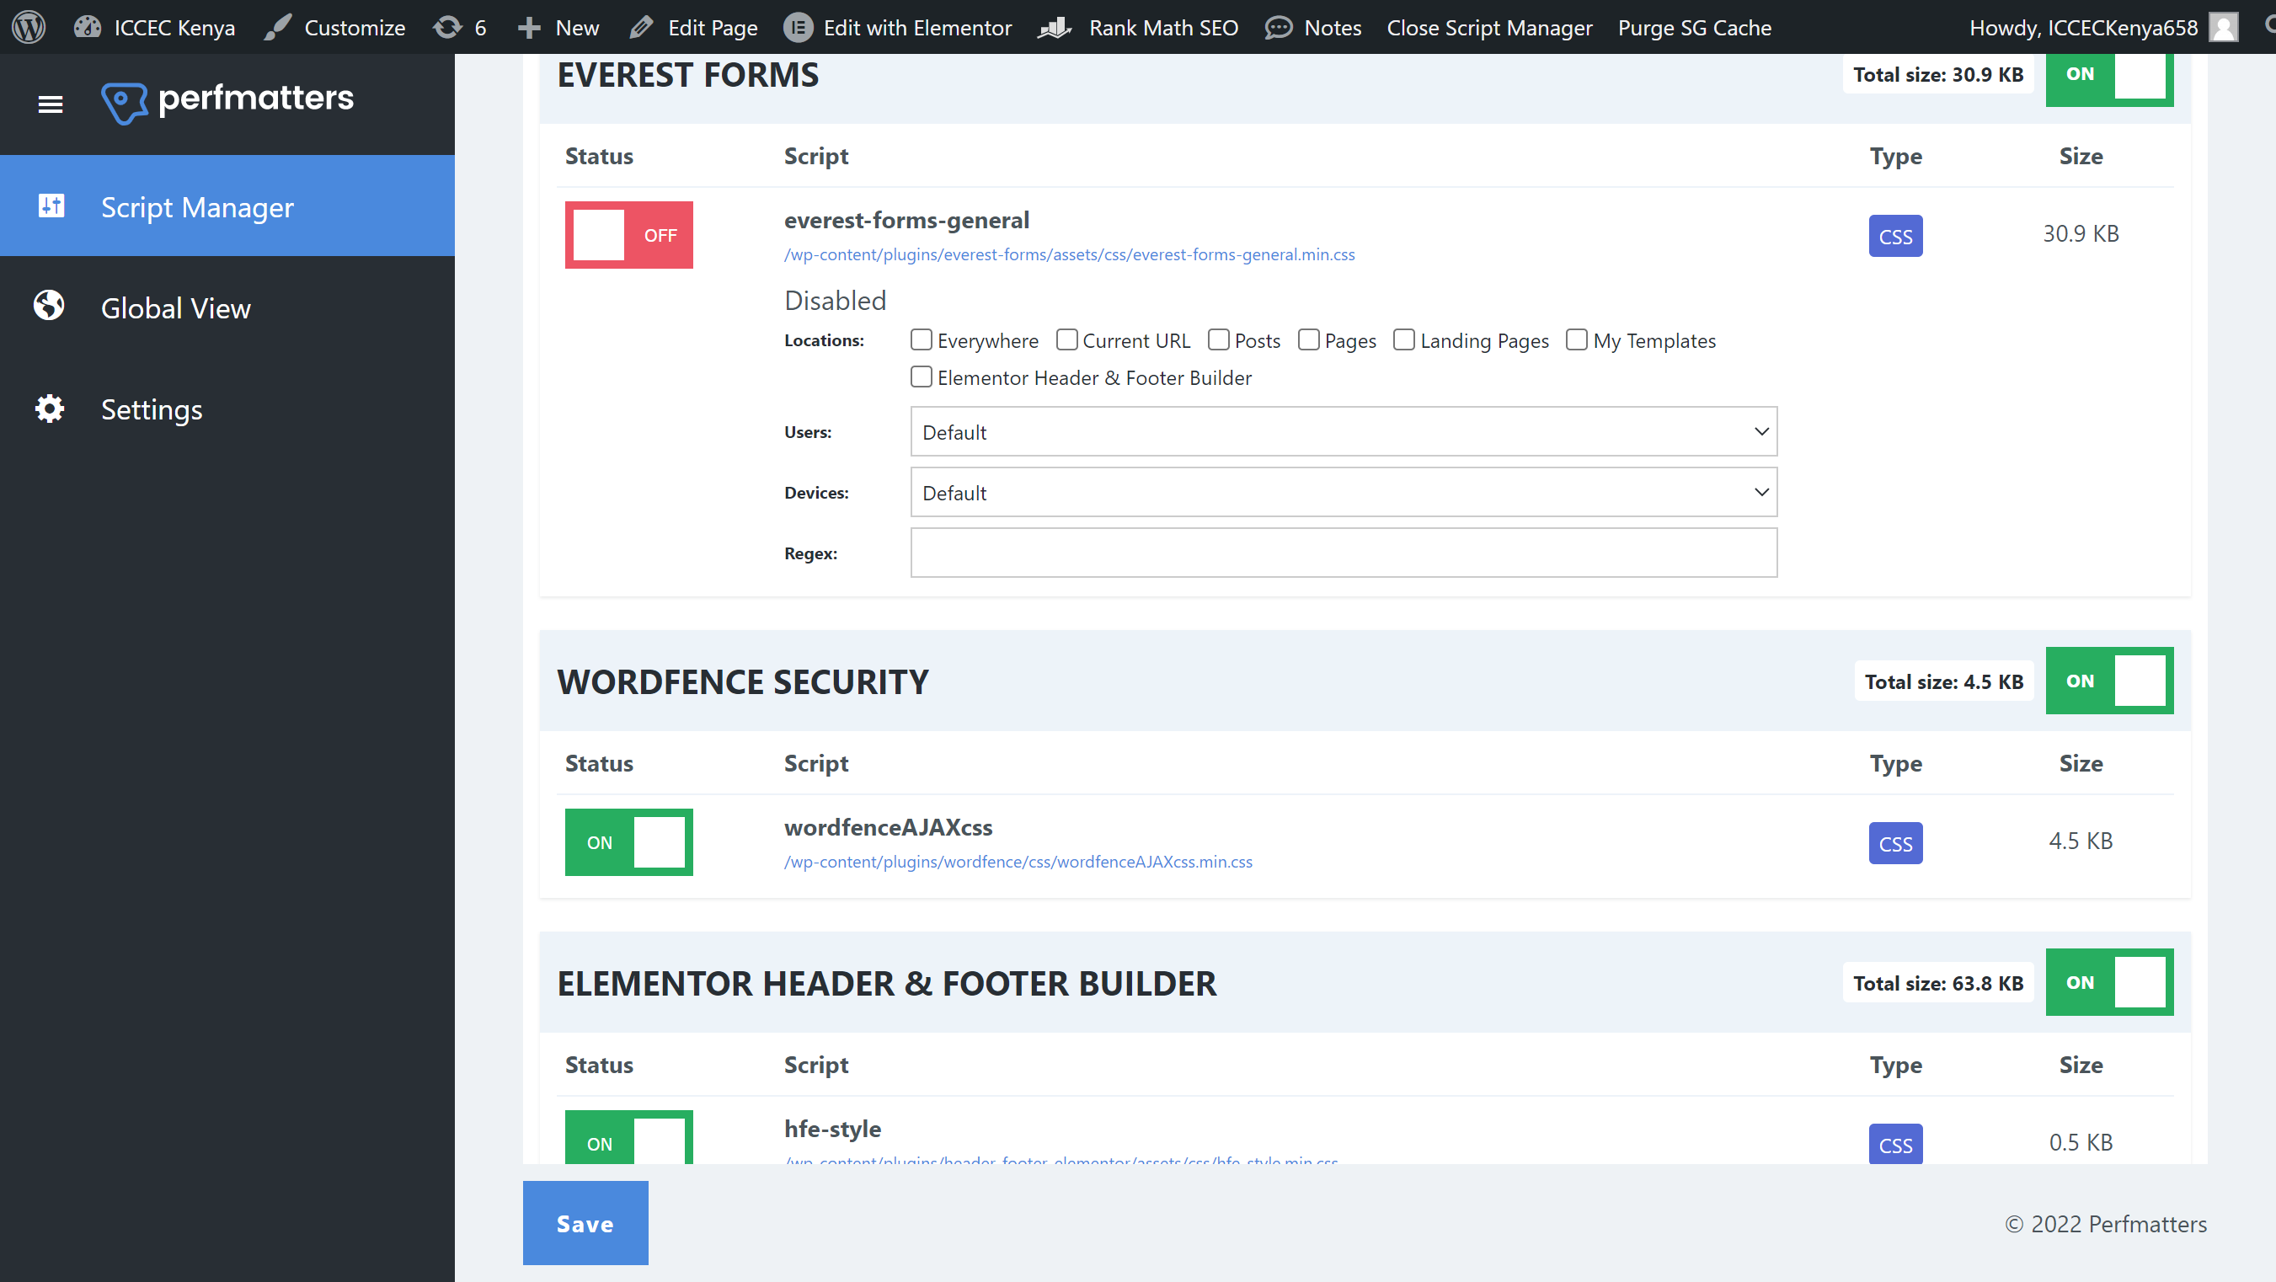Click the Rank Math SEO chart icon

tap(1055, 28)
